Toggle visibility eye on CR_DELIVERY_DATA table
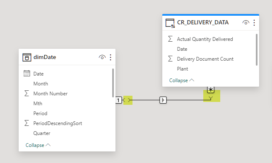This screenshot has height=163, width=272. point(246,22)
